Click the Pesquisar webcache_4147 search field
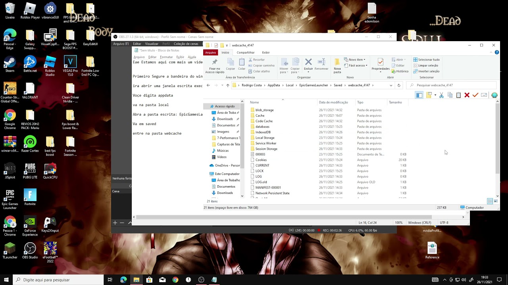Screen dimensions: 508x285 click(452, 85)
